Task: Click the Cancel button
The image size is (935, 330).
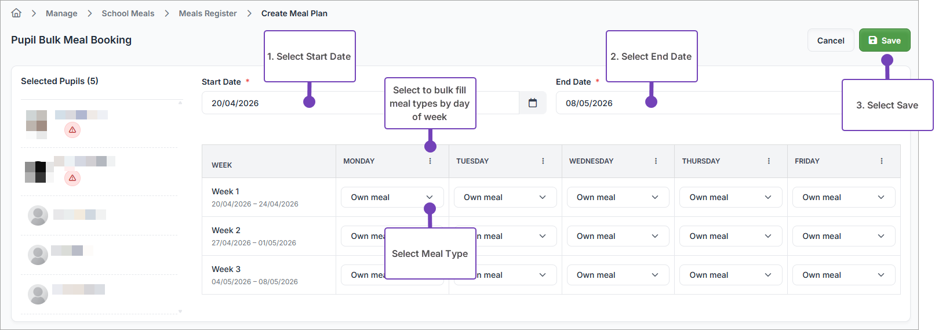Action: click(830, 41)
